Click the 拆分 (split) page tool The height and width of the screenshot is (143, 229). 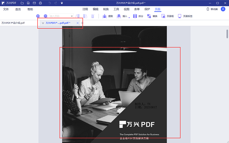(138, 16)
